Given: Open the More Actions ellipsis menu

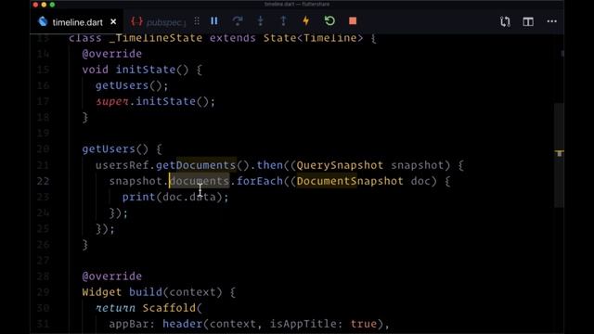Looking at the screenshot, I should pos(552,21).
